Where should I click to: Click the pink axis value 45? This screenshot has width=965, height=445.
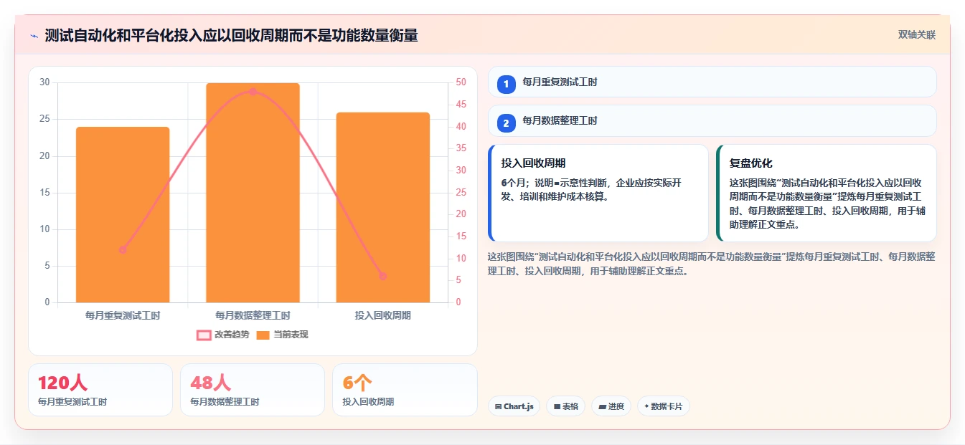pos(461,105)
